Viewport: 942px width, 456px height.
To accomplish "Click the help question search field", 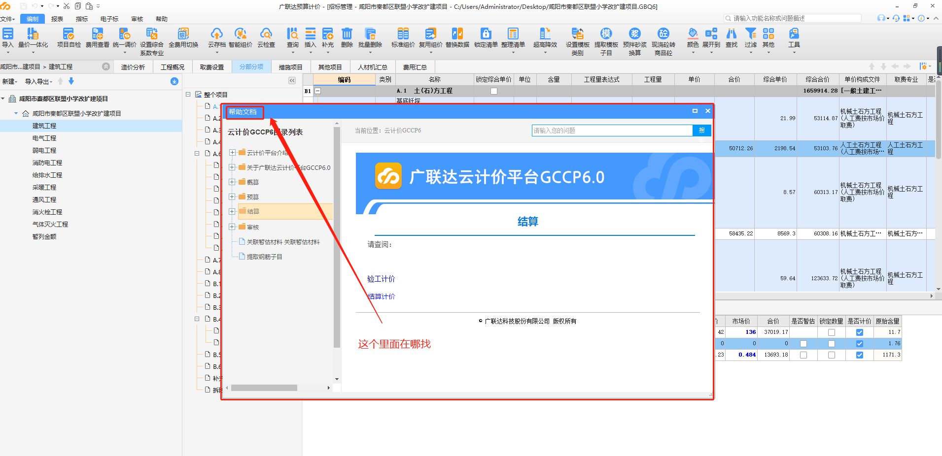I will click(612, 130).
